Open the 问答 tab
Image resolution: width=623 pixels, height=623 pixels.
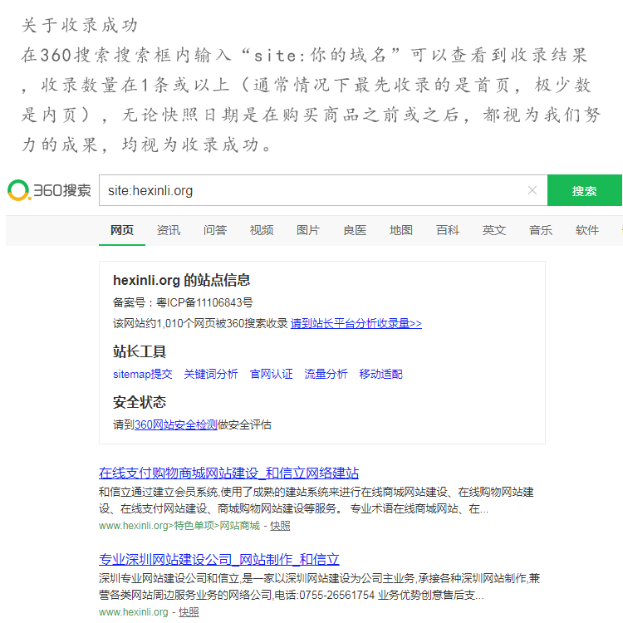tap(215, 230)
